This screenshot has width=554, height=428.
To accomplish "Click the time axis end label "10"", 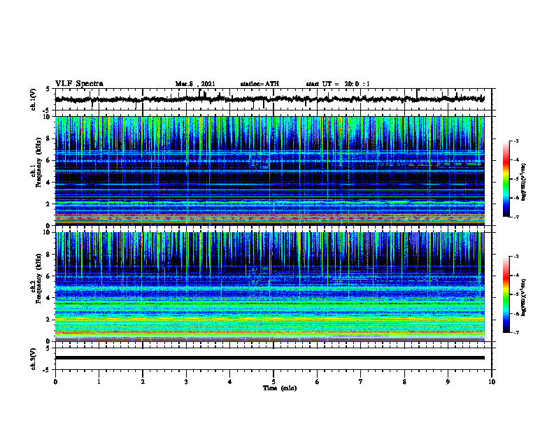I will (492, 382).
